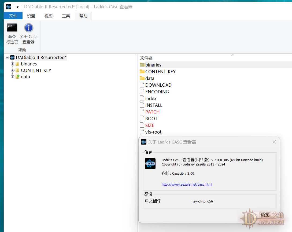Open zezula.net casc.html link
292x232 pixels.
click(x=187, y=184)
